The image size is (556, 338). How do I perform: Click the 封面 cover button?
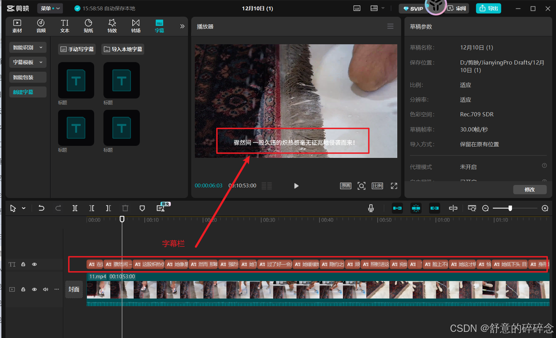[x=74, y=289]
